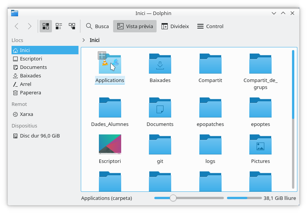This screenshot has width=307, height=213.
Task: Select the logs folder
Action: 210,144
